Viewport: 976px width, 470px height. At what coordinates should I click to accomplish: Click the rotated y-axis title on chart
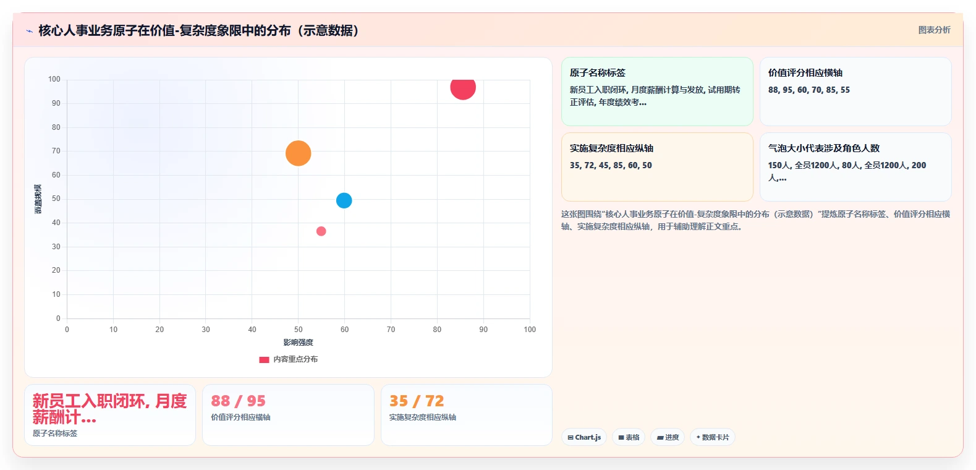[38, 199]
